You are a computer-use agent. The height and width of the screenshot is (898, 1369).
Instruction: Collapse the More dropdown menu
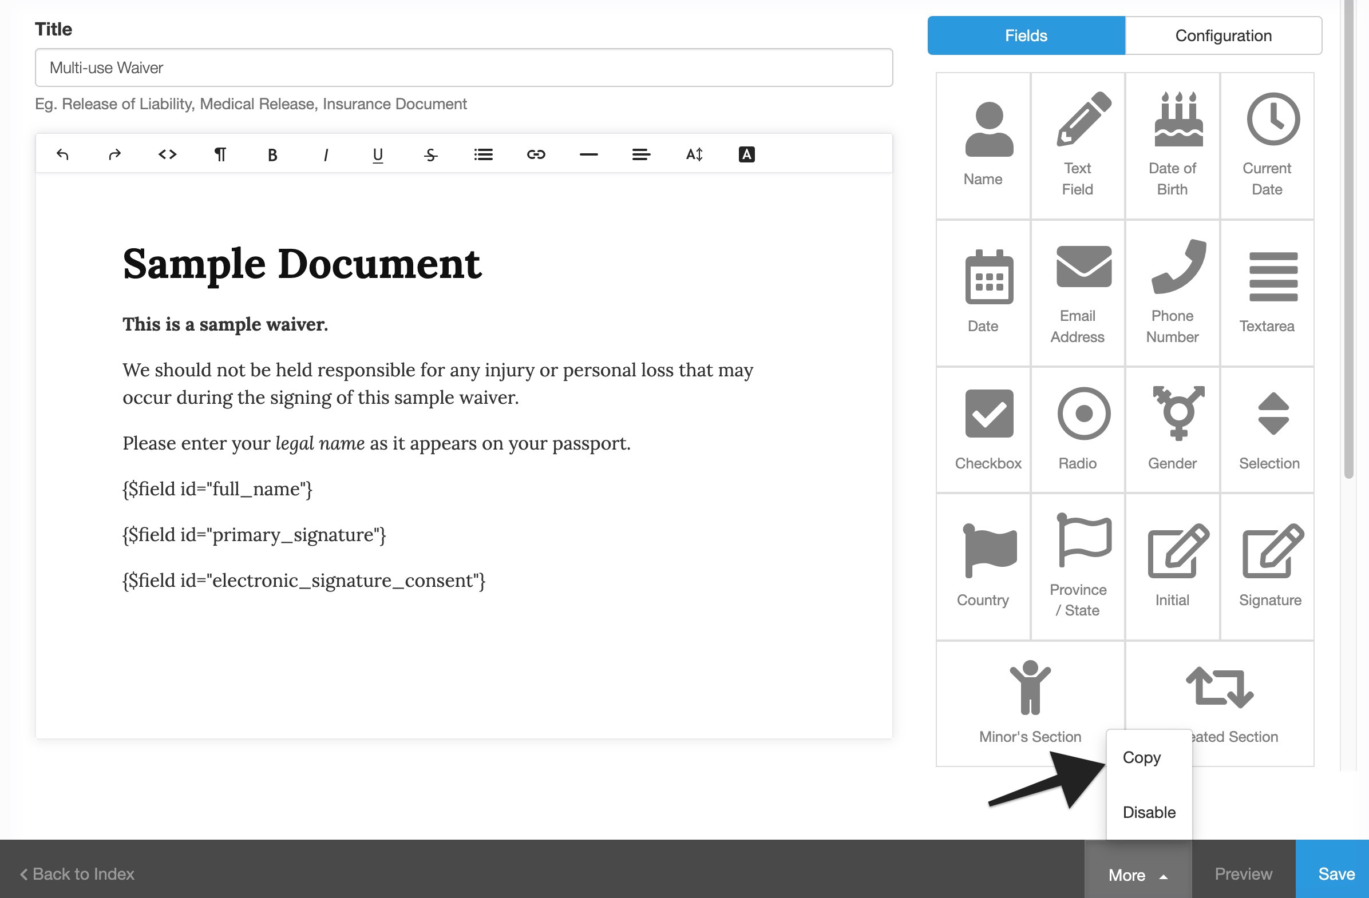pos(1138,875)
